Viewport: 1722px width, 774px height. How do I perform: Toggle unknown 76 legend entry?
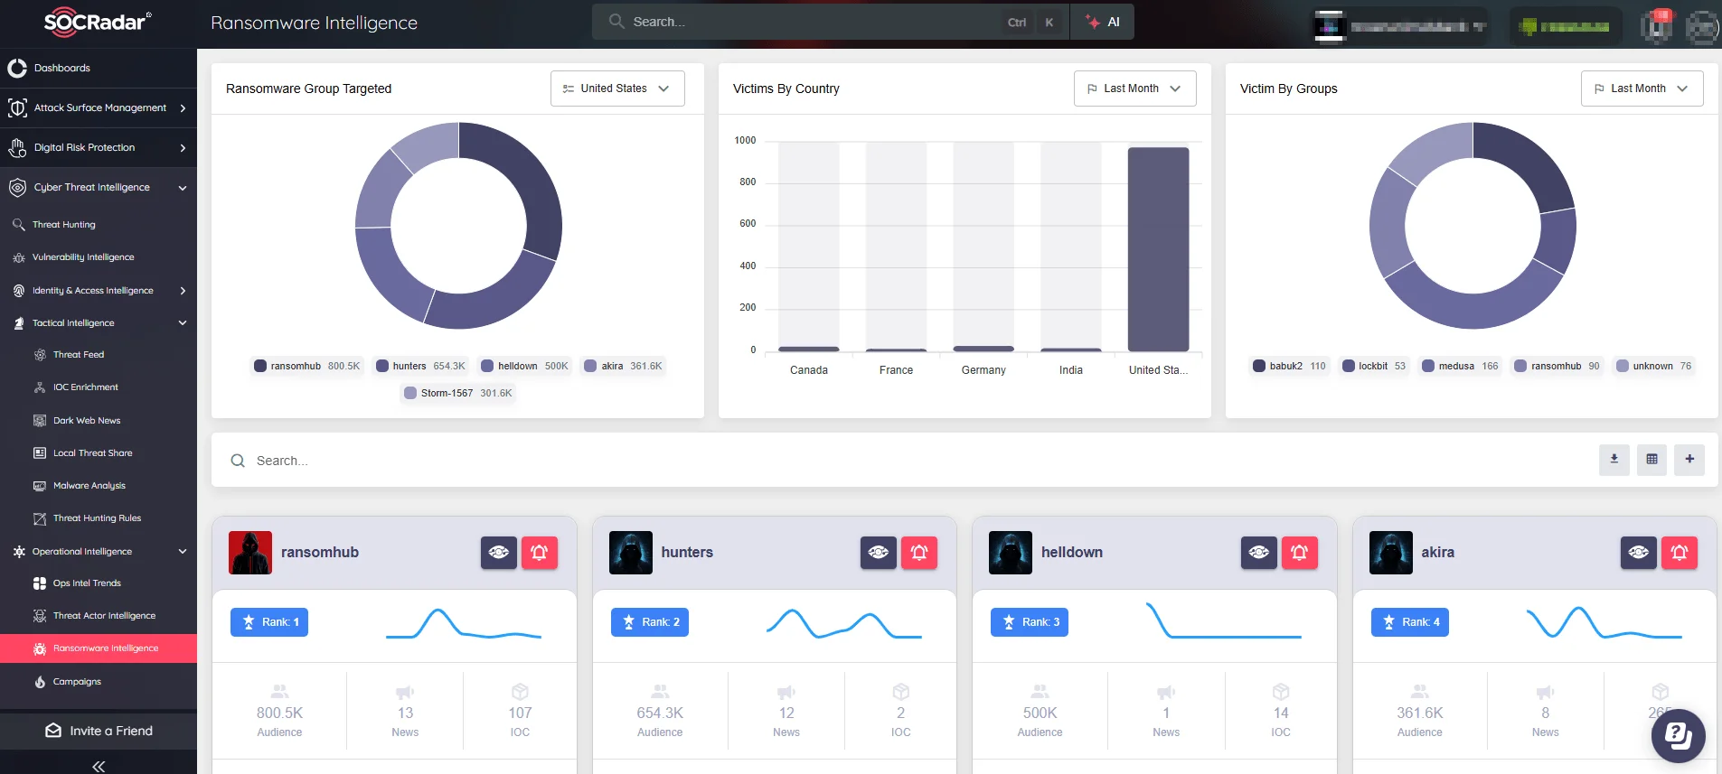pyautogui.click(x=1653, y=366)
